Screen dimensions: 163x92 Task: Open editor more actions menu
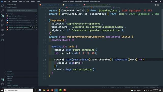161,5
